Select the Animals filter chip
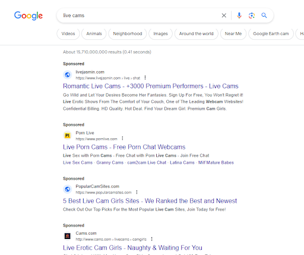 coord(94,34)
